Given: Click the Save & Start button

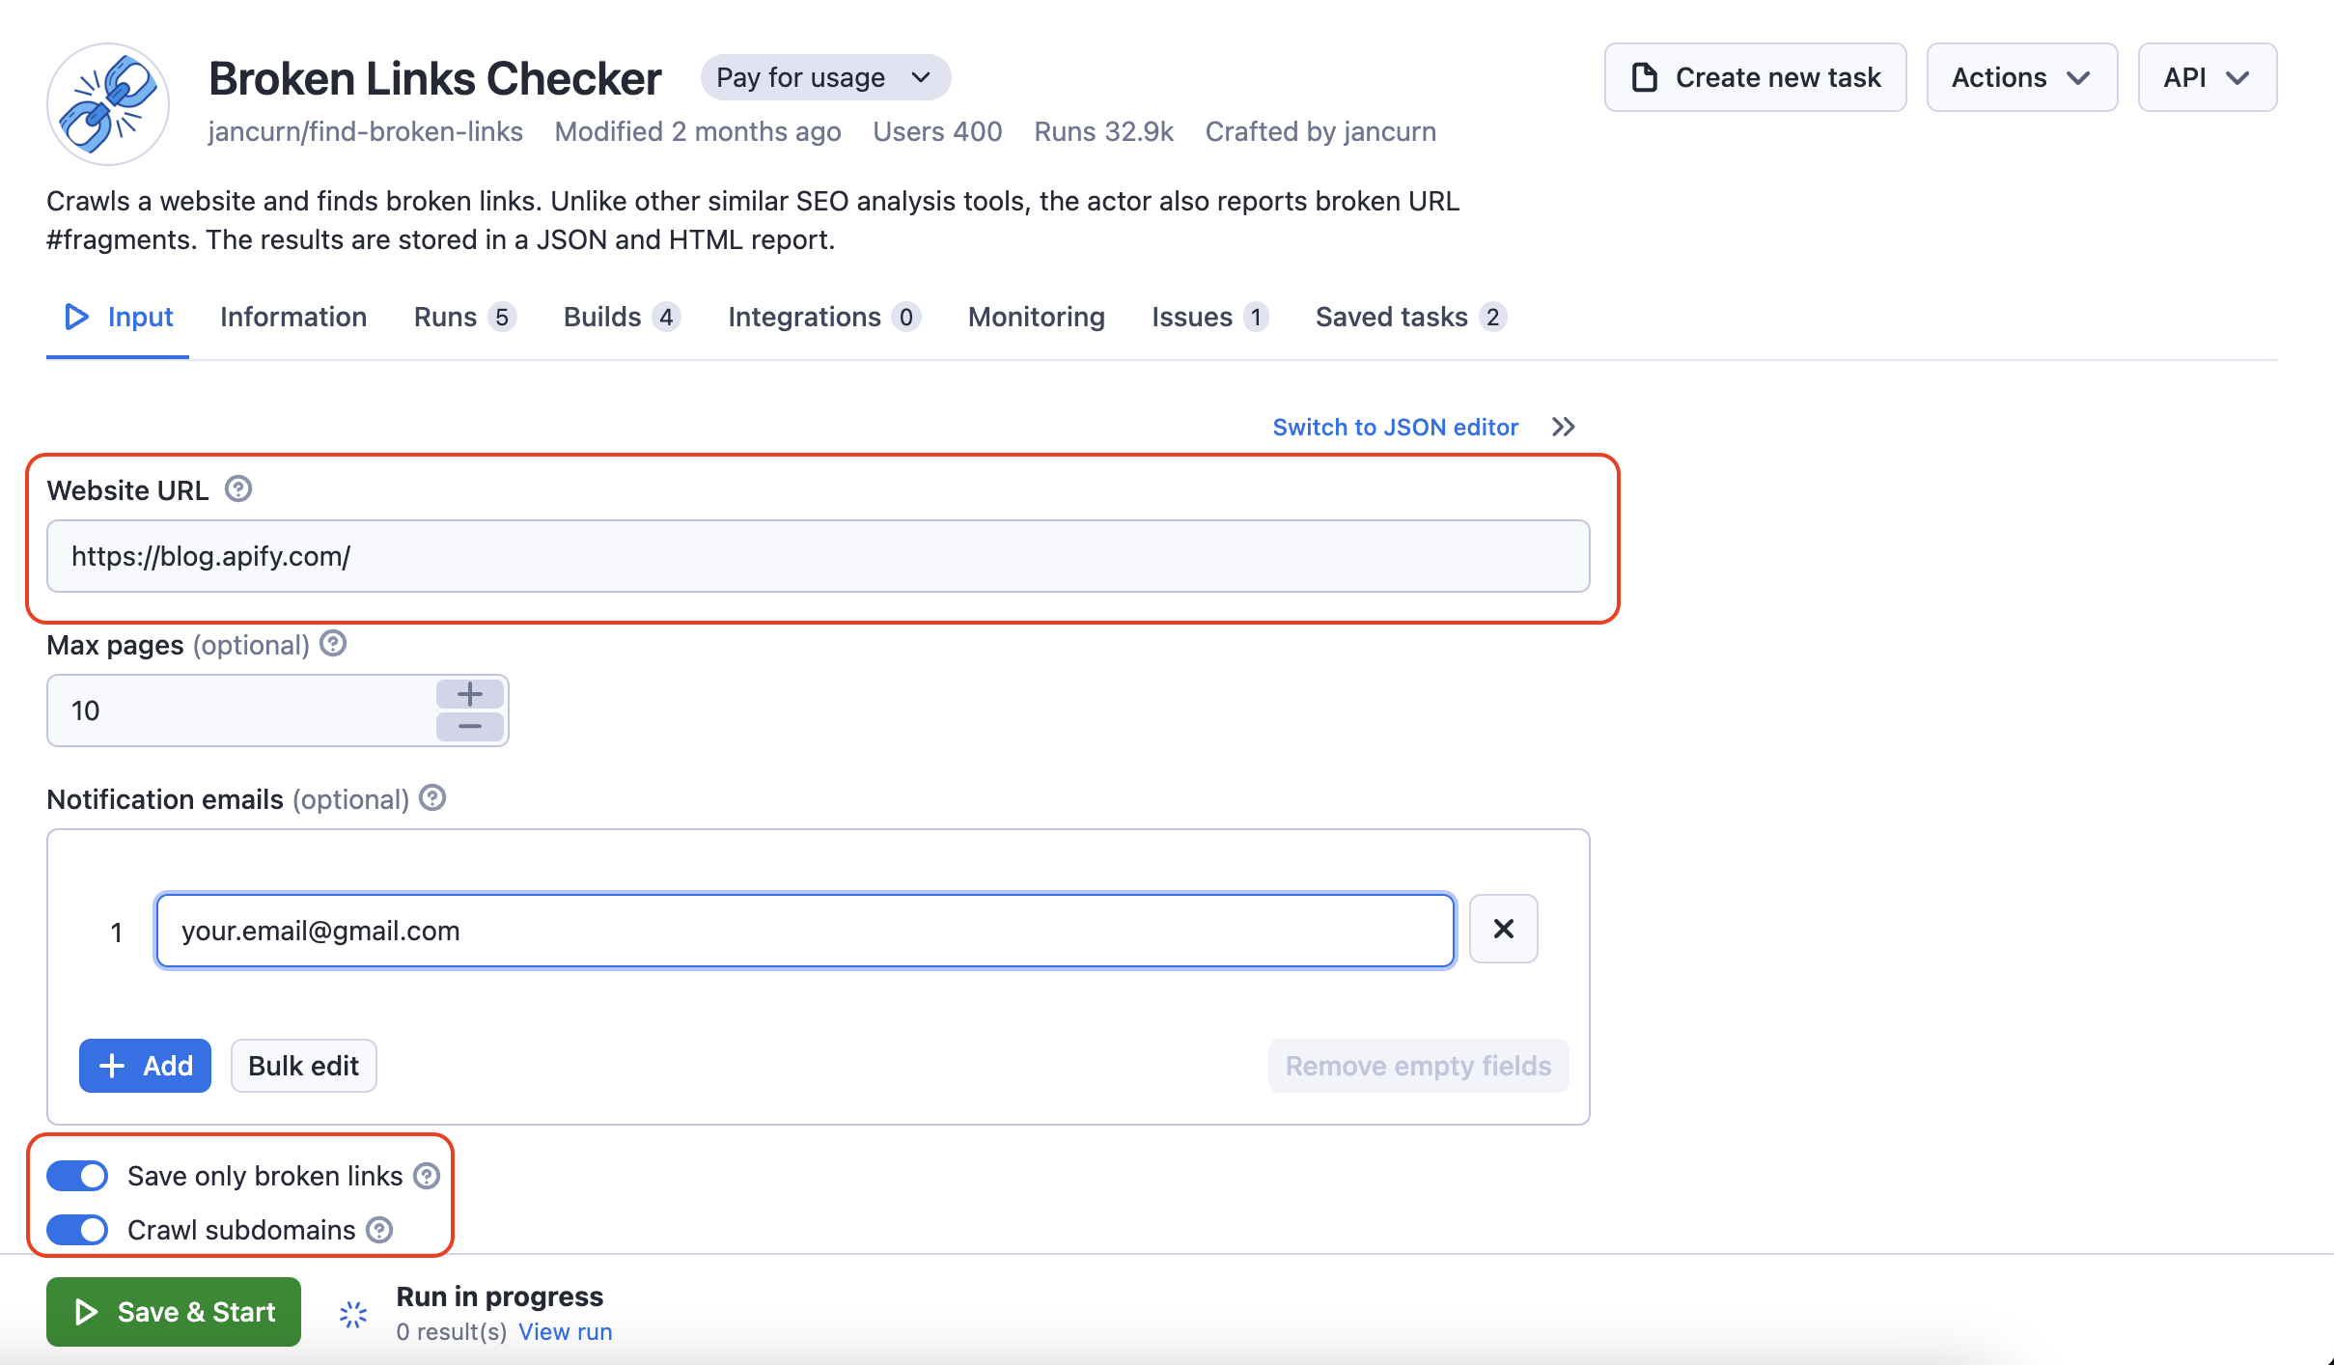Looking at the screenshot, I should (173, 1311).
